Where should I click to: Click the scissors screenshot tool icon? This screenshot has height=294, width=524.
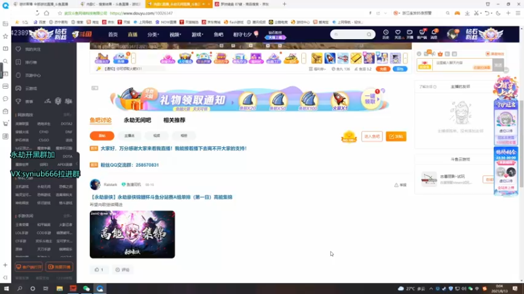click(x=476, y=13)
